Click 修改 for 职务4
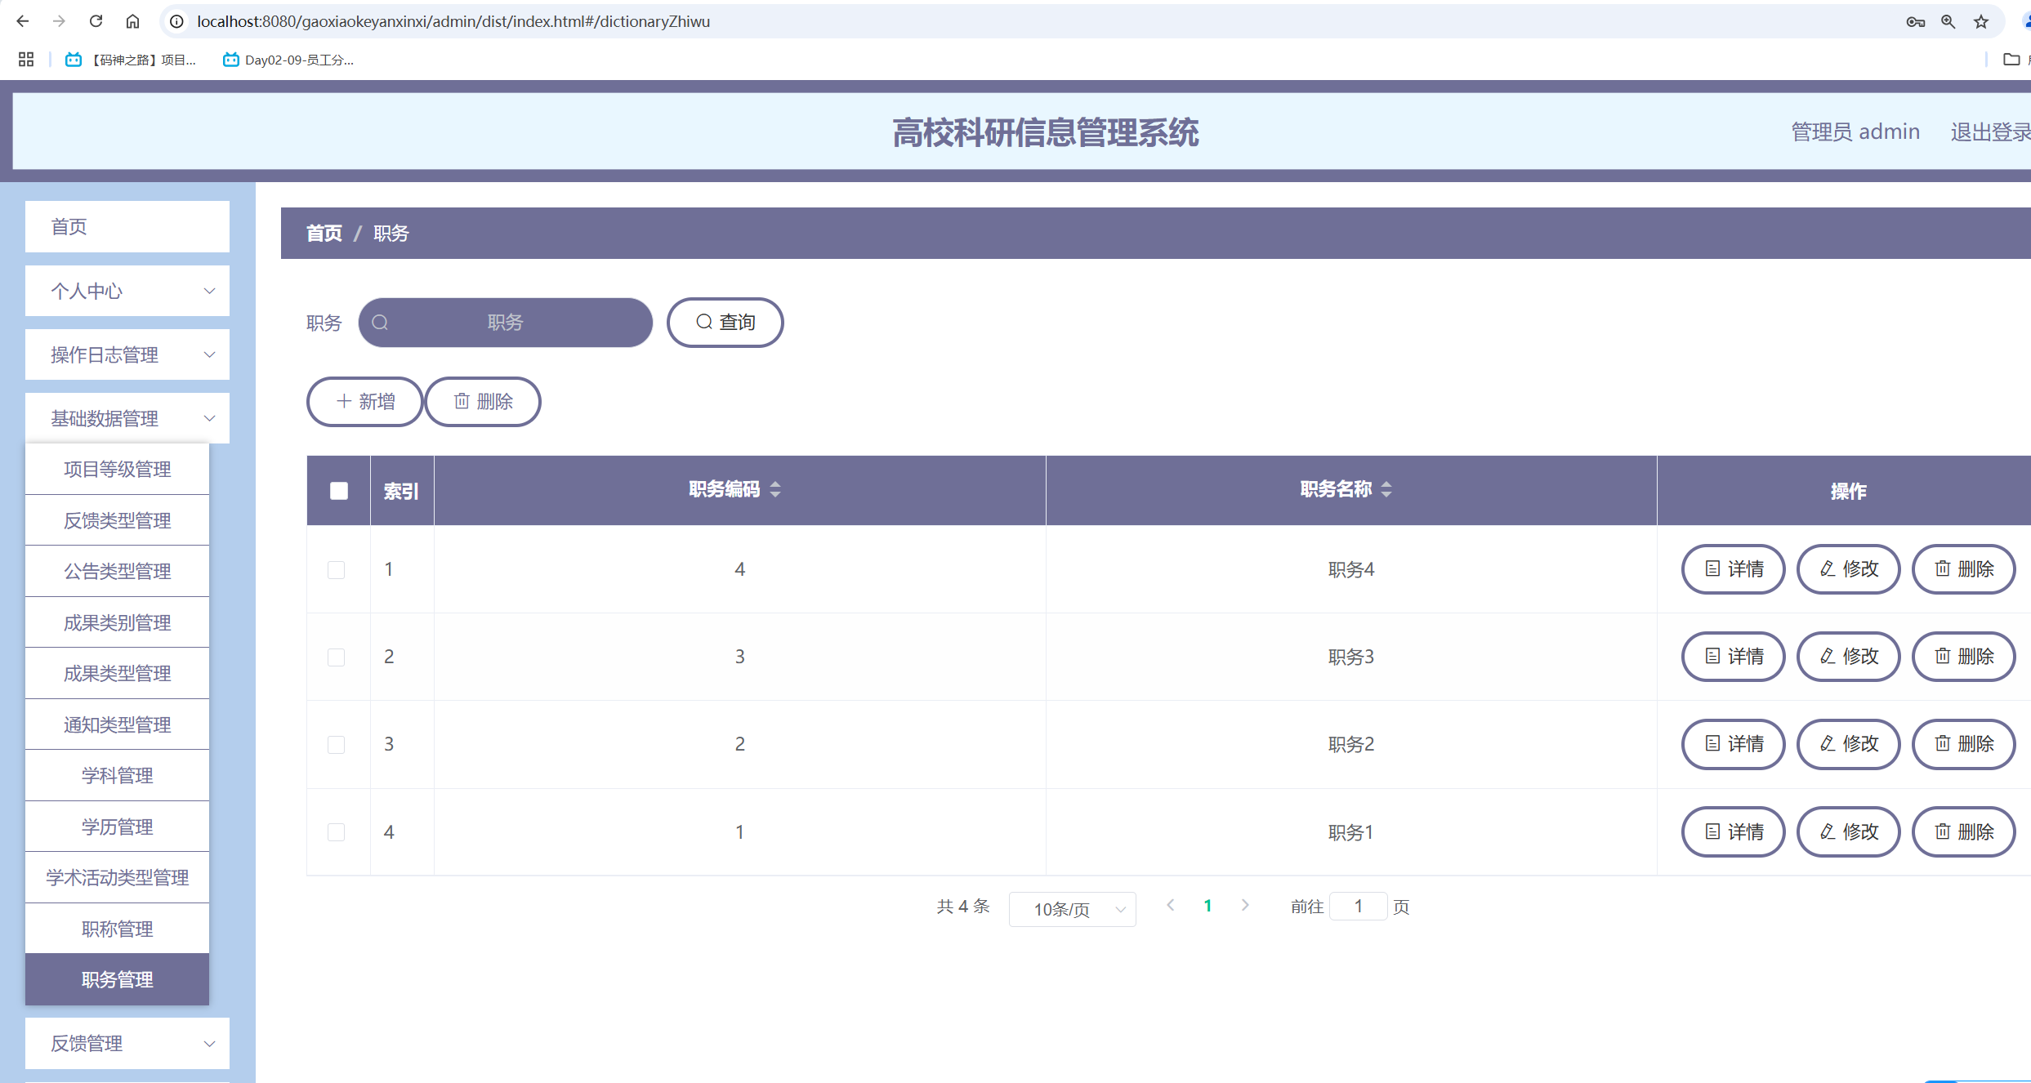Image resolution: width=2031 pixels, height=1083 pixels. 1849,569
